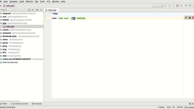Open the Run menu
194x109 pixels.
37,2
